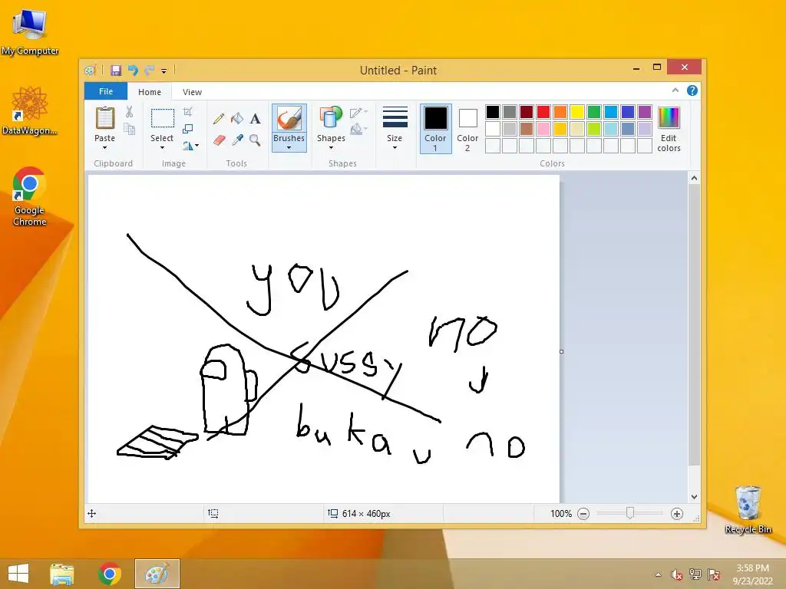Pick the green color swatch
Viewport: 786px width, 589px height.
[593, 112]
